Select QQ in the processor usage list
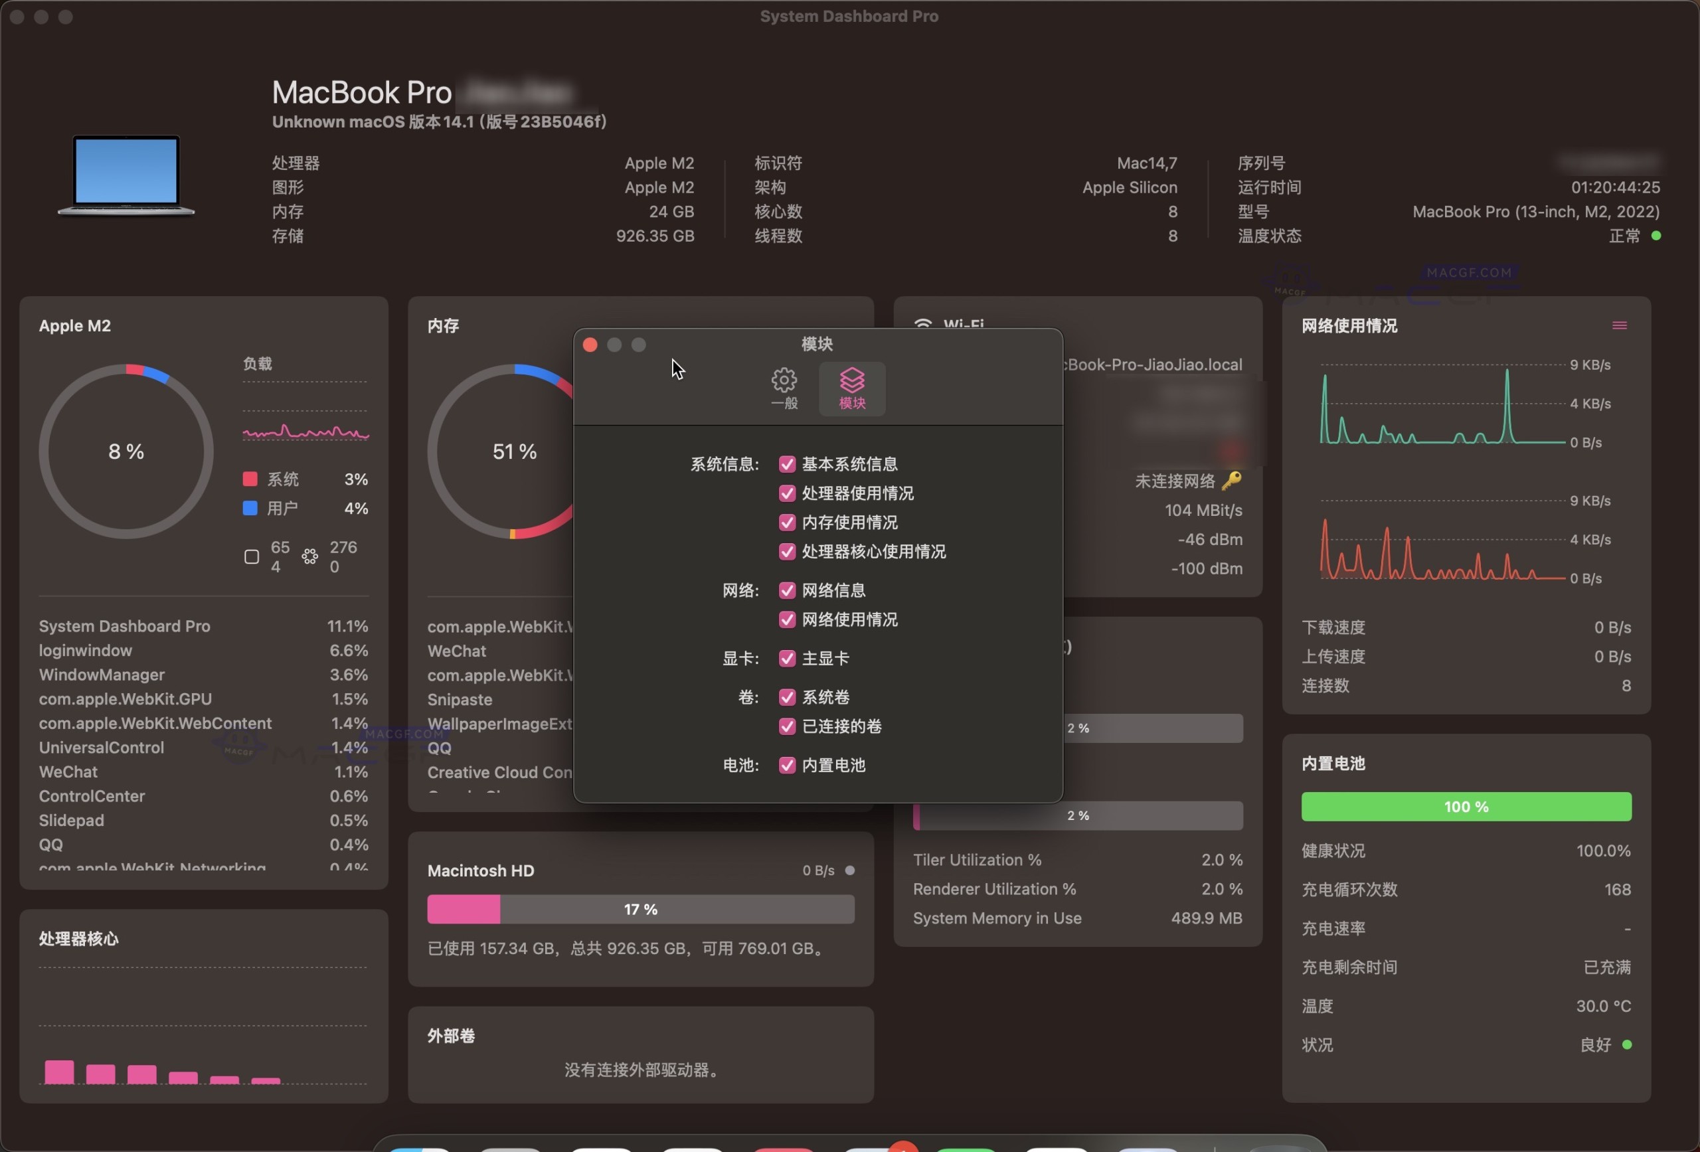The width and height of the screenshot is (1700, 1152). point(50,844)
